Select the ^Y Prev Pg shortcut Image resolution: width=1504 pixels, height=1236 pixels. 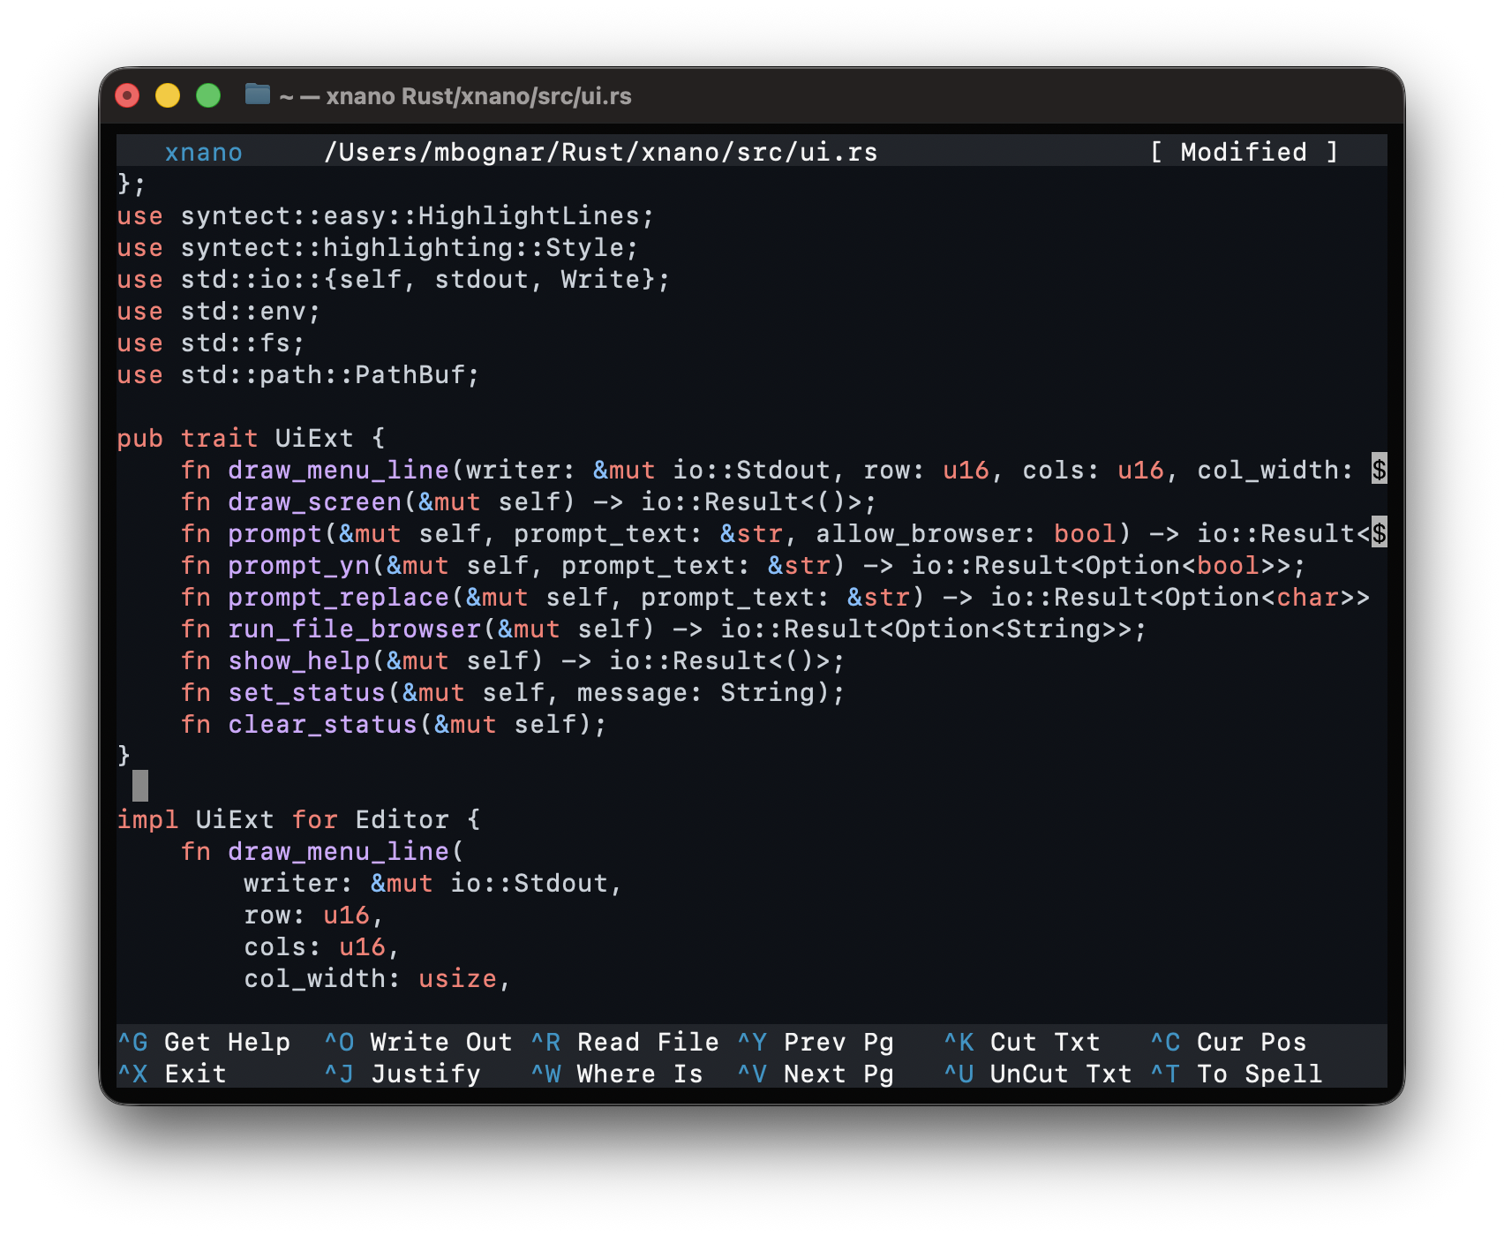pyautogui.click(x=816, y=1042)
